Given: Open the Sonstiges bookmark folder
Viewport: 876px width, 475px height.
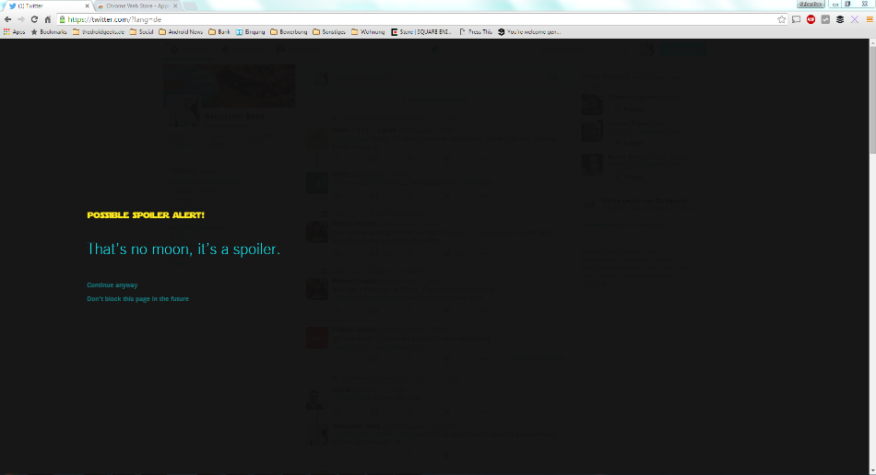Looking at the screenshot, I should click(x=329, y=32).
